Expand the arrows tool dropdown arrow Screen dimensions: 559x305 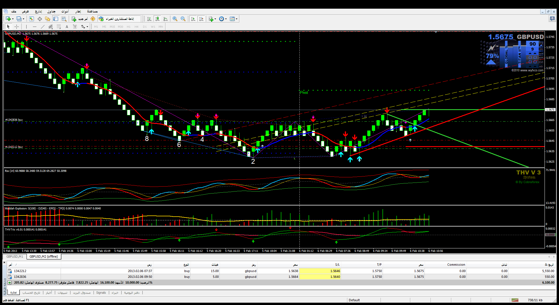coord(87,27)
